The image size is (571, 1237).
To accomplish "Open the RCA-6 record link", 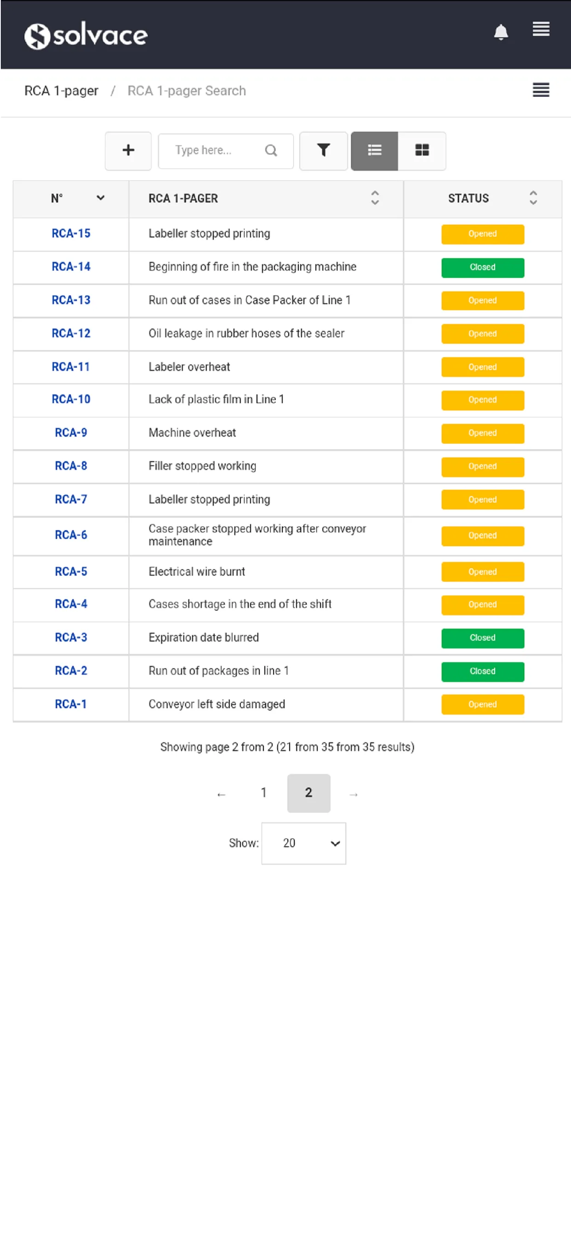I will pyautogui.click(x=71, y=535).
